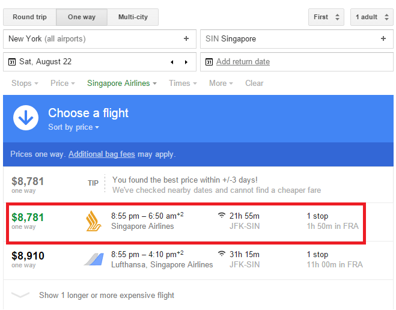Viewport: 396px width, 310px height.
Task: Select the Round trip option
Action: coord(29,17)
